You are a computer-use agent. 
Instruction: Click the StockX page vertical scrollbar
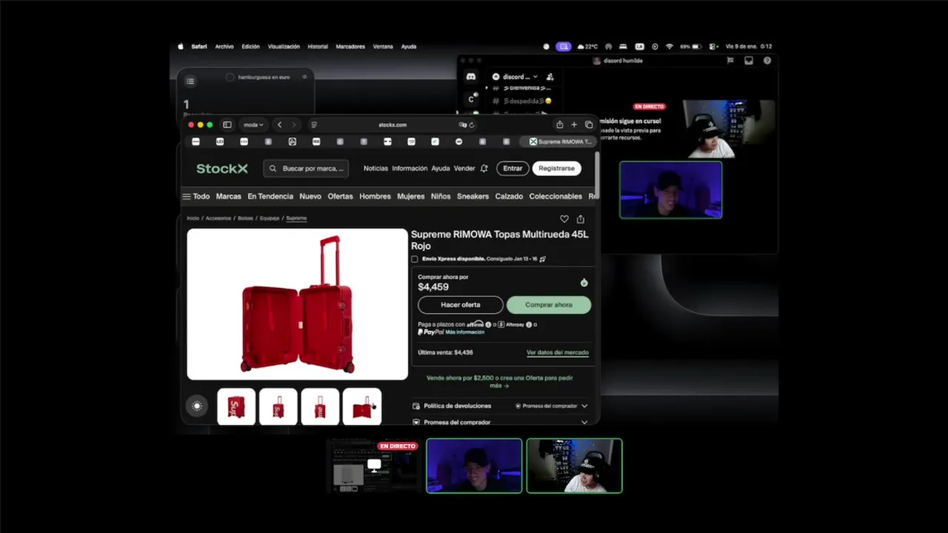(597, 175)
